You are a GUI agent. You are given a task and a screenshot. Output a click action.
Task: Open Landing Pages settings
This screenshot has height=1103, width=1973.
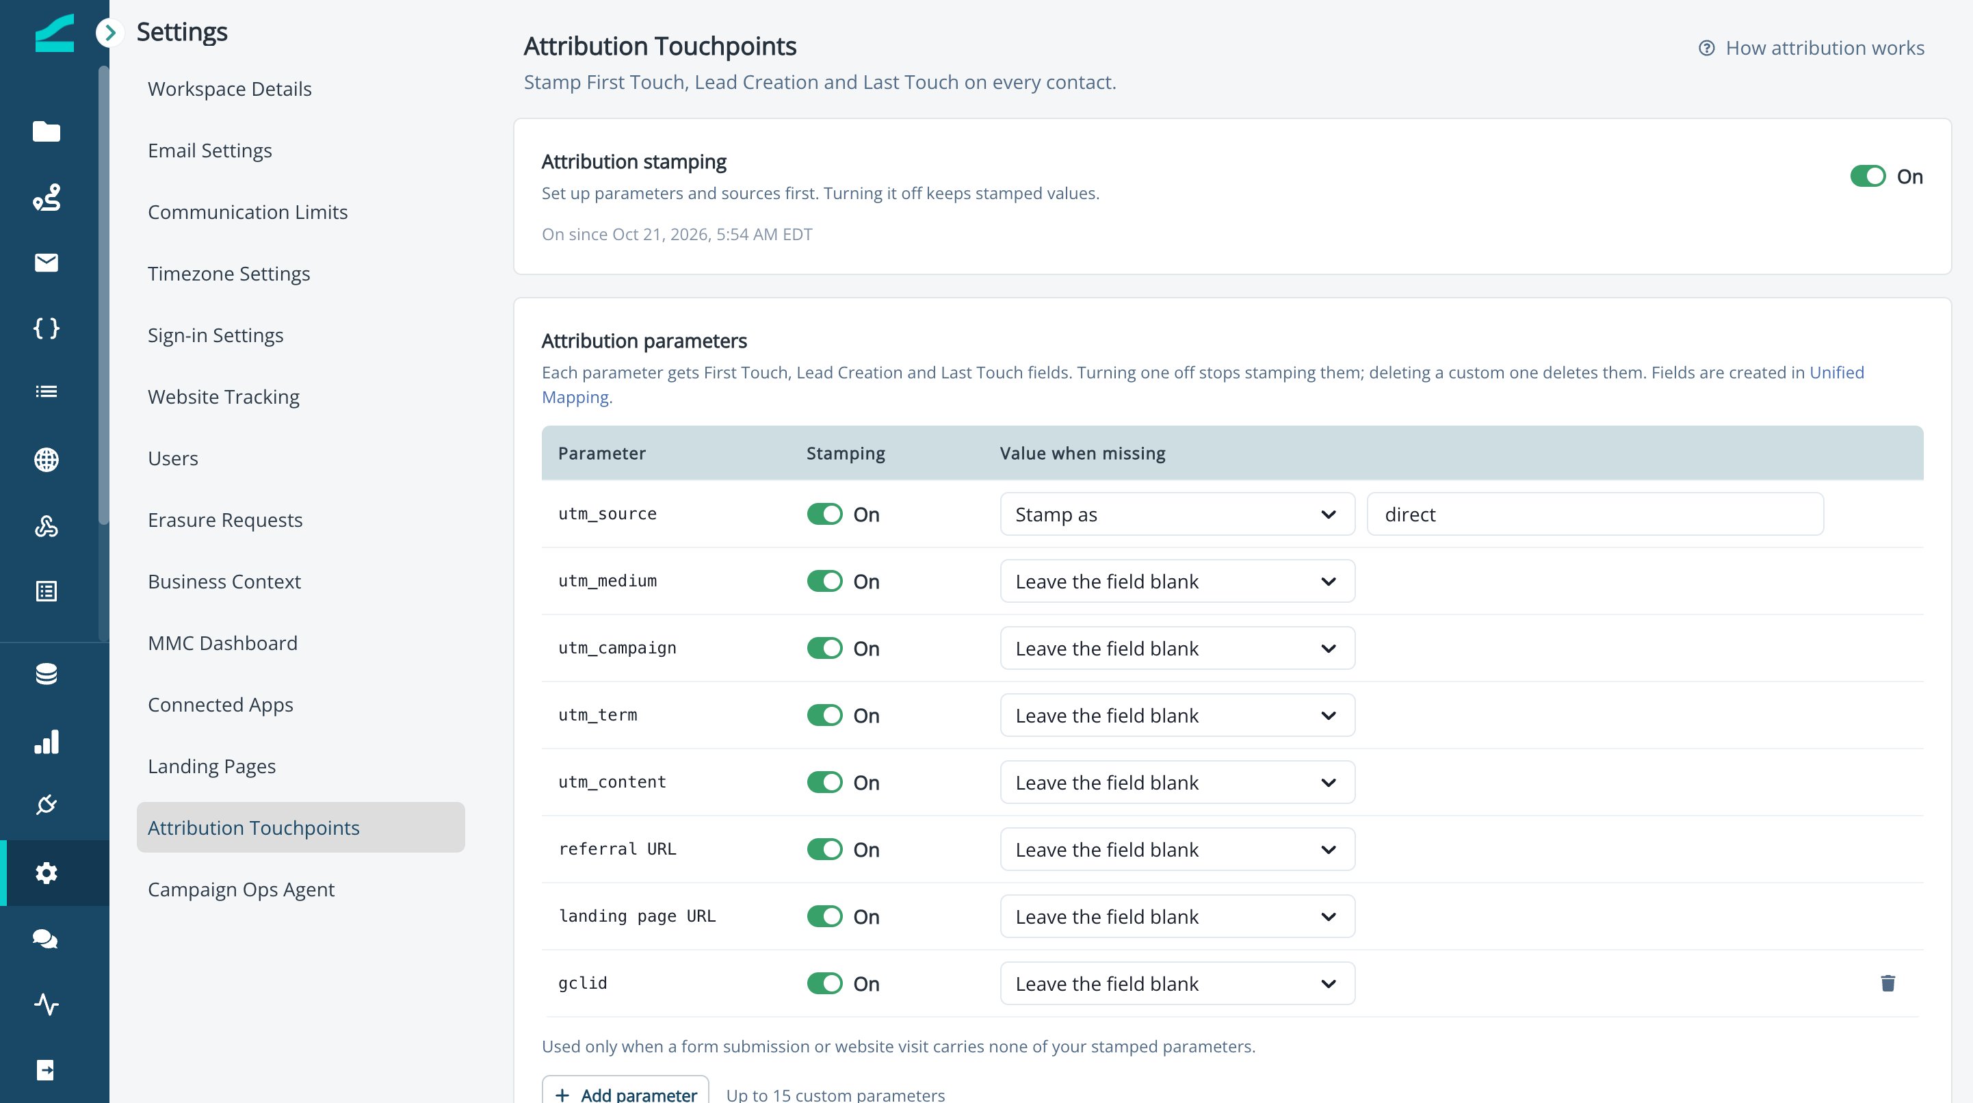(x=300, y=766)
